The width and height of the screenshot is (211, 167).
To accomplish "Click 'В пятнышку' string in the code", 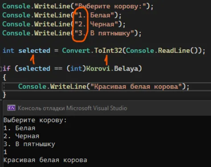I will pos(110,33).
